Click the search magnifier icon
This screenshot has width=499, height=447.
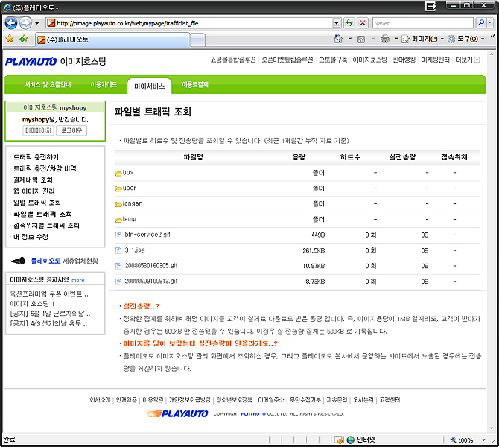coord(480,23)
